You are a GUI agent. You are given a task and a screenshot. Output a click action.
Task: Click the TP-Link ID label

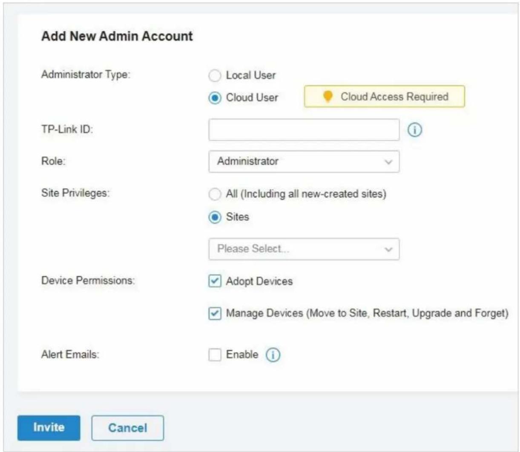coord(67,129)
